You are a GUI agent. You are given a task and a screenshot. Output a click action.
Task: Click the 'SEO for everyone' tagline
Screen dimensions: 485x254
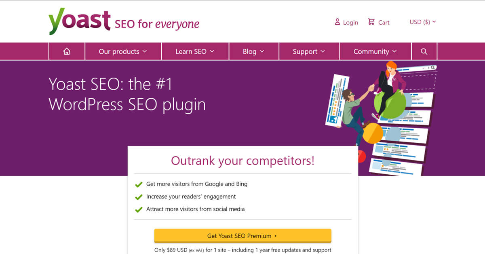(x=157, y=24)
